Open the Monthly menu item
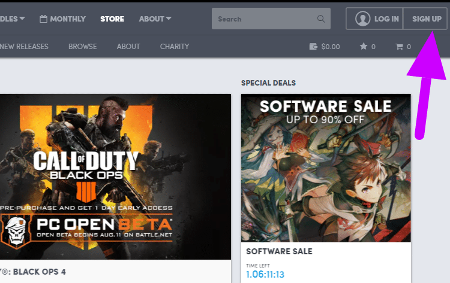This screenshot has width=450, height=283. coord(63,19)
